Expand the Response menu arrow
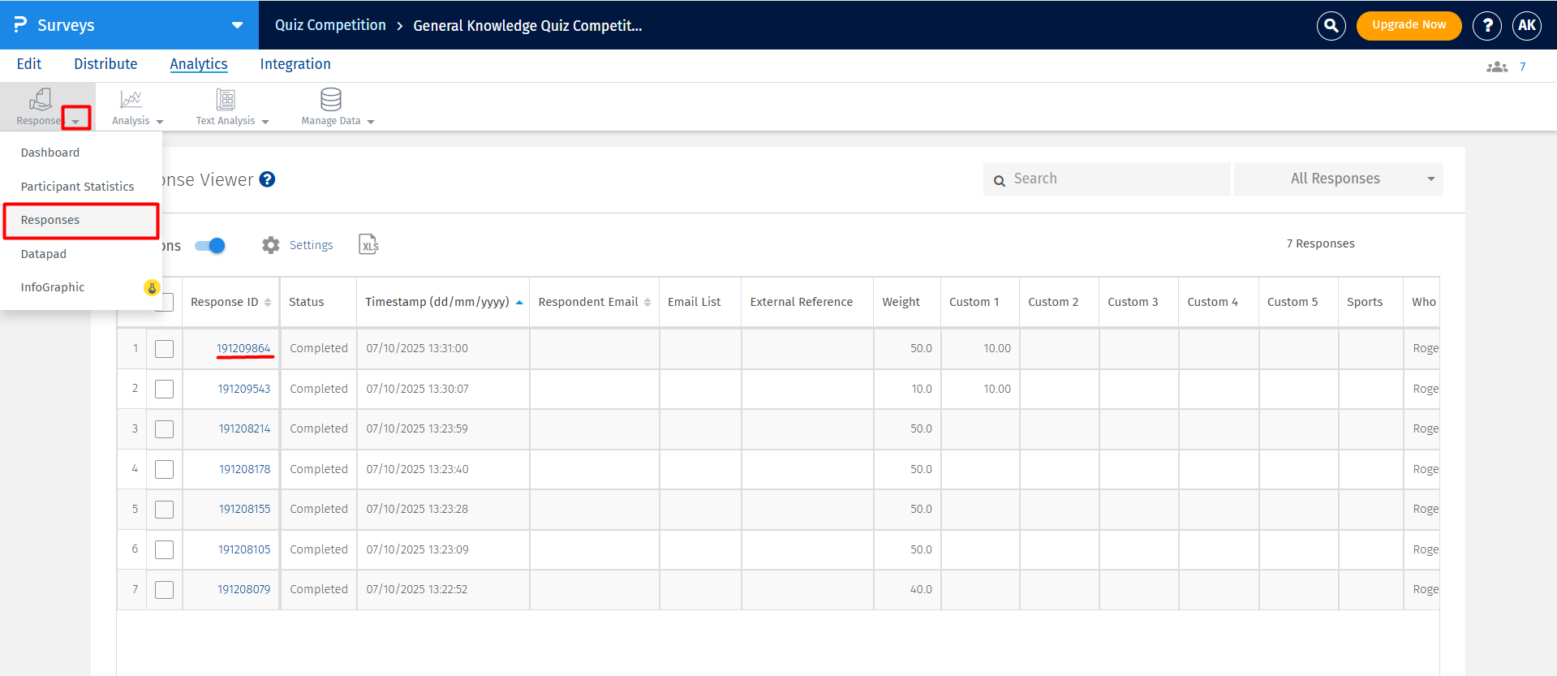This screenshot has height=676, width=1557. pyautogui.click(x=75, y=121)
